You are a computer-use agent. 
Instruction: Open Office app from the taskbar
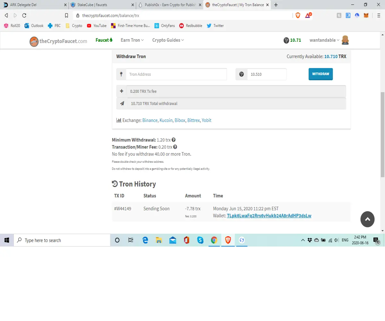pyautogui.click(x=186, y=240)
